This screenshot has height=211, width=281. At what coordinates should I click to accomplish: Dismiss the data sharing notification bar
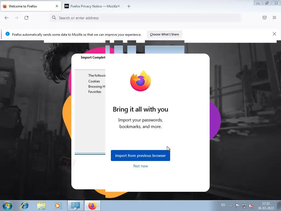(x=274, y=34)
